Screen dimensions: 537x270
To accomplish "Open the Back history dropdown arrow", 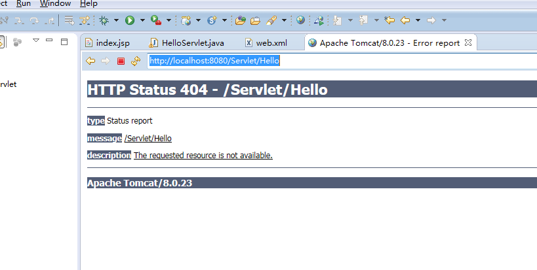I will 418,20.
